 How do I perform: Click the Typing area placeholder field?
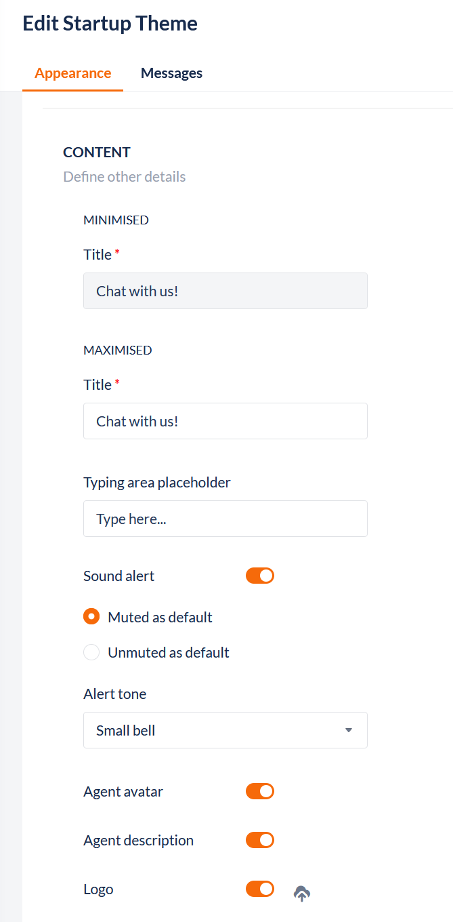225,519
